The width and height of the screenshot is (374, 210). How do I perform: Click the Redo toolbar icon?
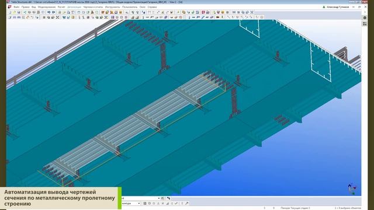54,12
